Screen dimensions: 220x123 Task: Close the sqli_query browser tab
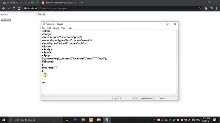click(76, 3)
